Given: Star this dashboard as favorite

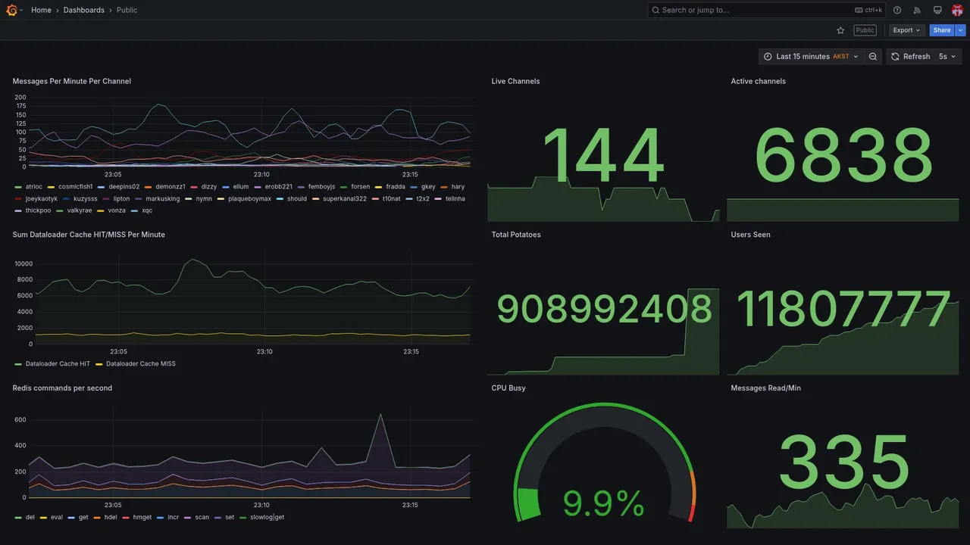Looking at the screenshot, I should point(840,30).
